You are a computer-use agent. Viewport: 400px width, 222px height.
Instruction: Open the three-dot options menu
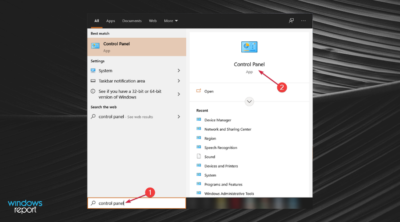coord(303,20)
